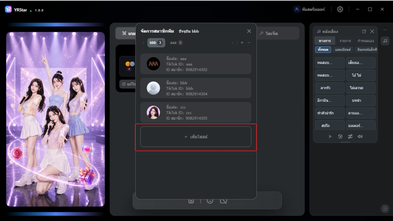Play the ดาบออ... sound
The image size is (393, 221).
point(361,113)
